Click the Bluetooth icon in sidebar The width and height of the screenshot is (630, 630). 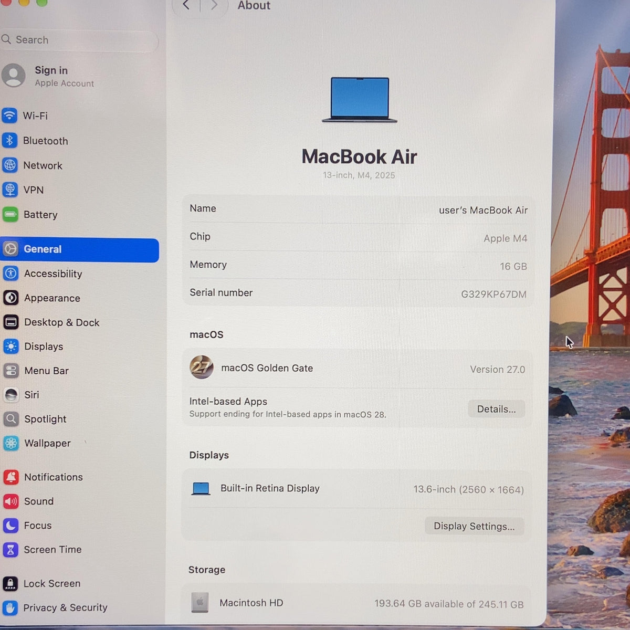click(10, 140)
